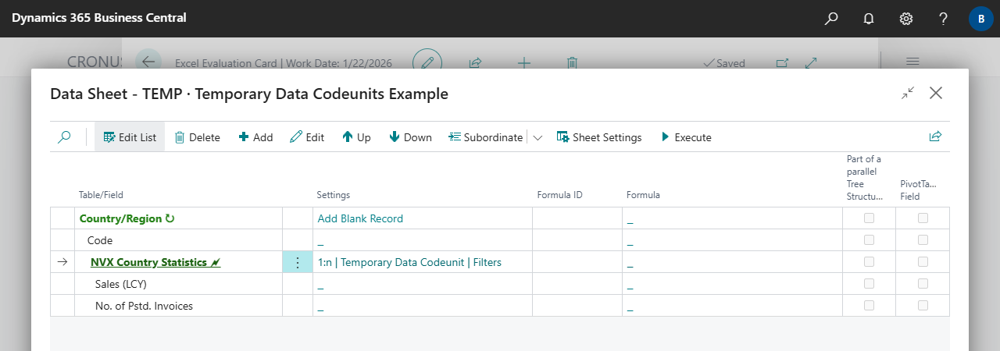
Task: Click Dynamics 365 Business Central title
Action: tap(99, 18)
